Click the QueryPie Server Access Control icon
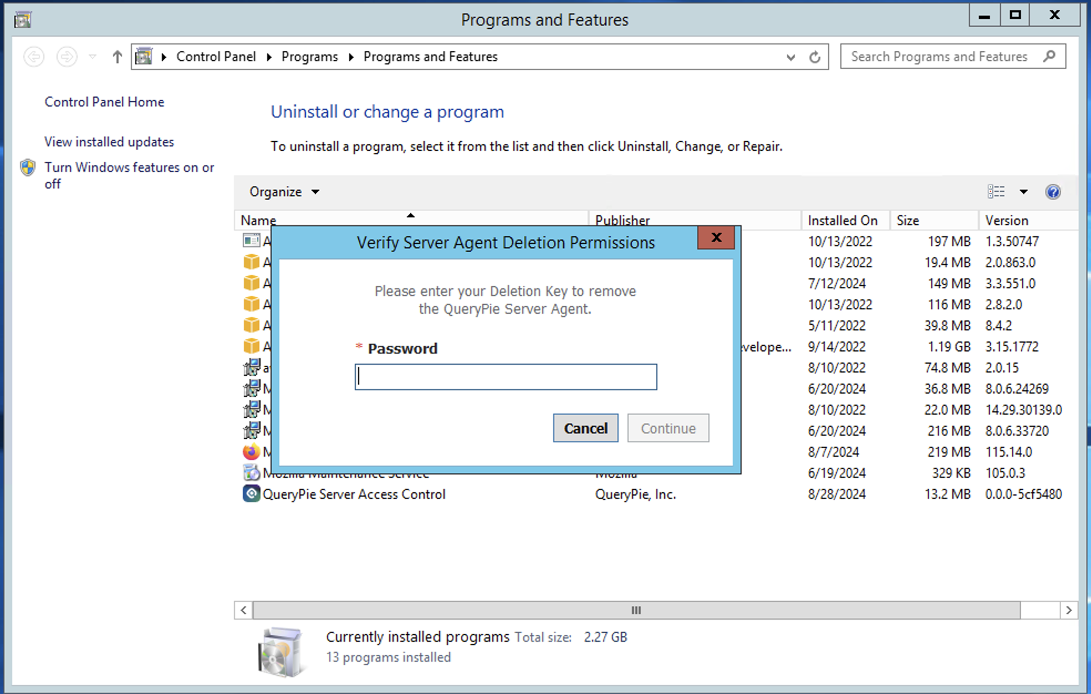Screen dimensions: 1091x694 251,493
